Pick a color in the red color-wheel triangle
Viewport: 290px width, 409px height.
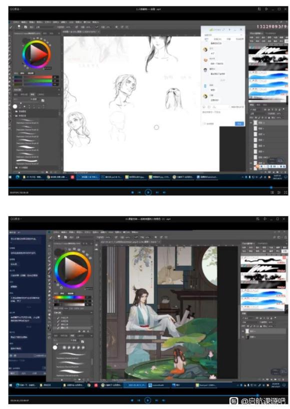point(38,54)
